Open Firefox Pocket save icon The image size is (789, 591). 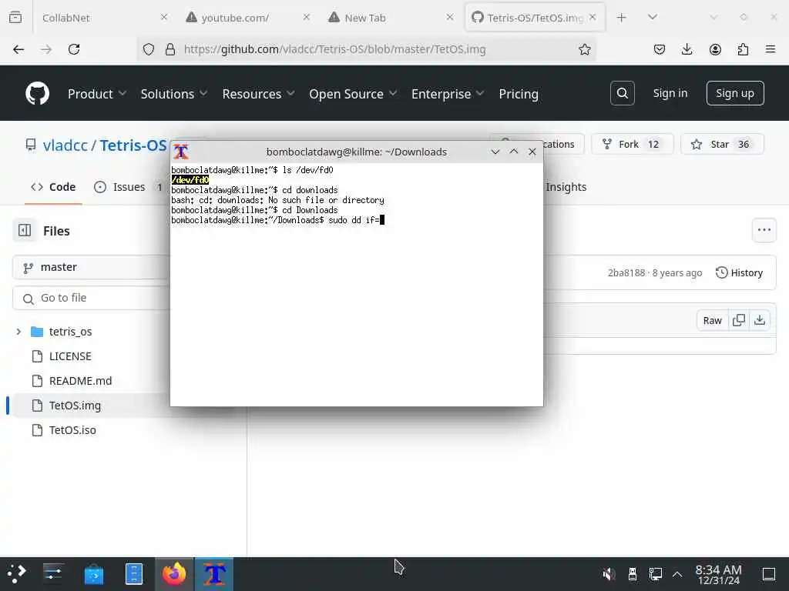tap(660, 49)
